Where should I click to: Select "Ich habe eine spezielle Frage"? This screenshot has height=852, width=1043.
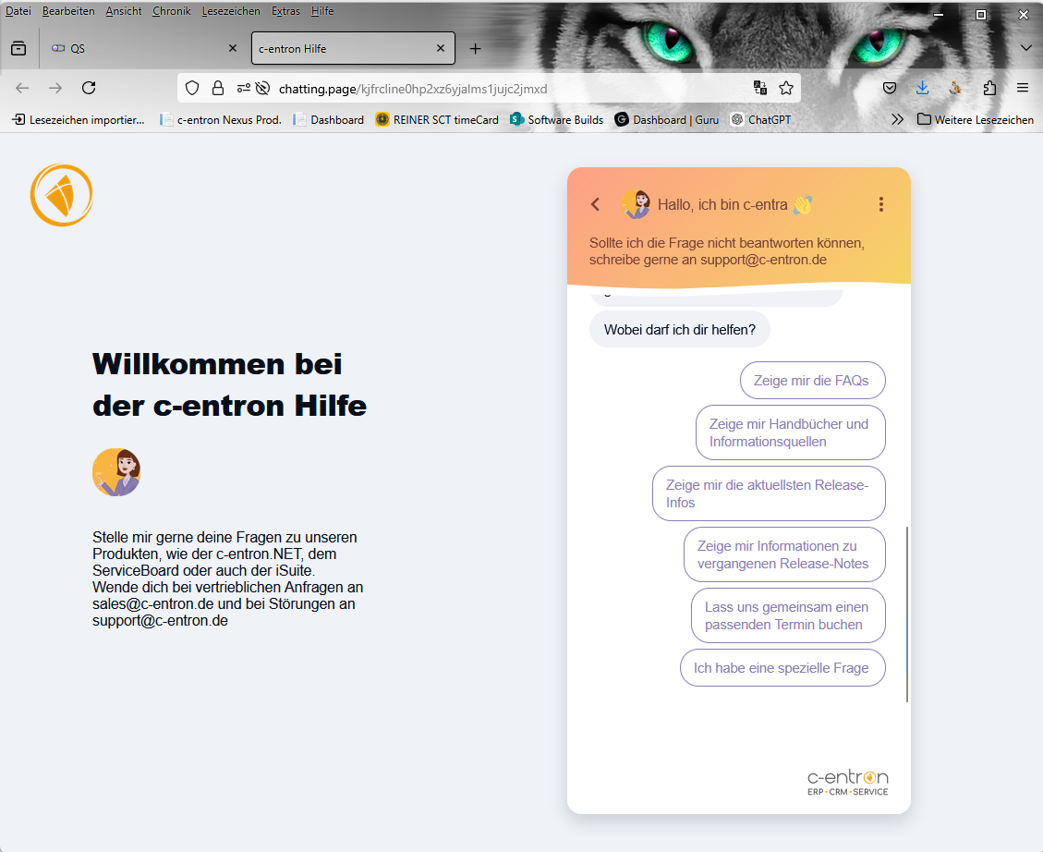(782, 668)
